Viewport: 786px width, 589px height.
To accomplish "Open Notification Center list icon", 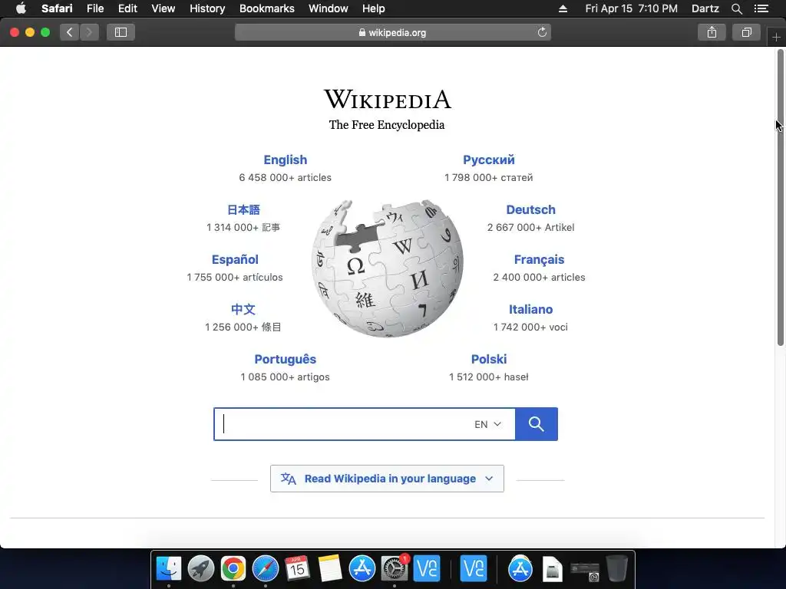I will click(x=761, y=8).
